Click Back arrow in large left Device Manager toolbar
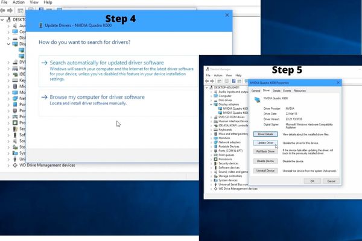The image size is (362, 241). 3,10
